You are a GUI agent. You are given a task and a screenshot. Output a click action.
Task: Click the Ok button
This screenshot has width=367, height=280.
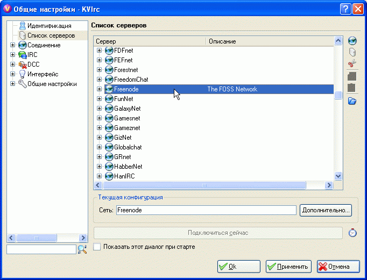click(239, 267)
